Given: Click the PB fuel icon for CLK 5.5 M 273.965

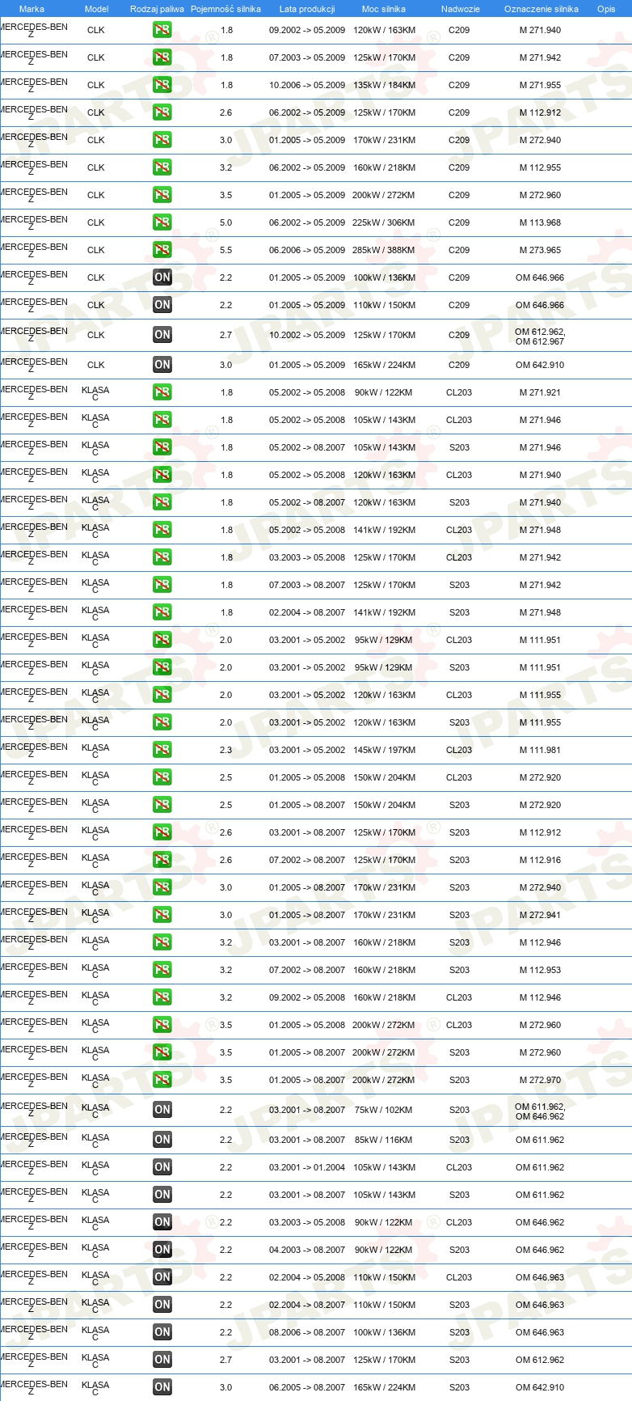Looking at the screenshot, I should point(162,250).
